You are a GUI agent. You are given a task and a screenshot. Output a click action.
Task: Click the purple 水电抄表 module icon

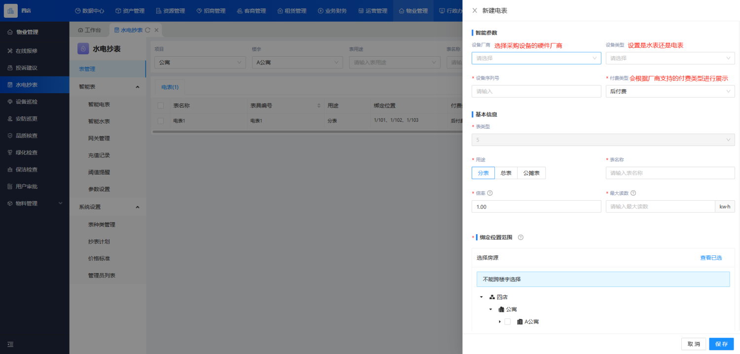(x=83, y=48)
